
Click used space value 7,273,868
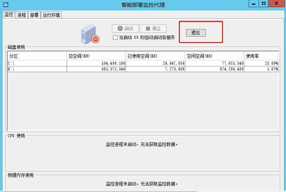coord(175,69)
